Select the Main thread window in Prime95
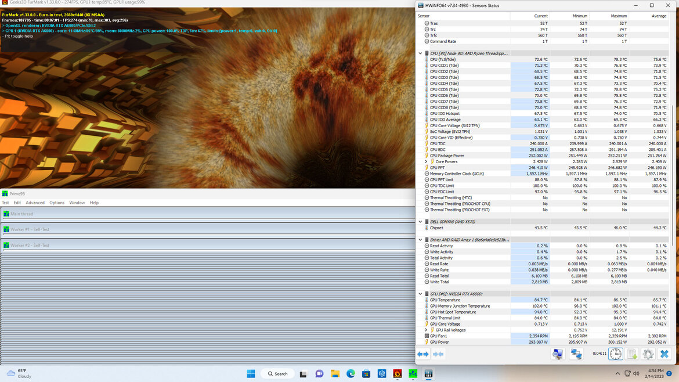Screen dimensions: 679x382 208,214
